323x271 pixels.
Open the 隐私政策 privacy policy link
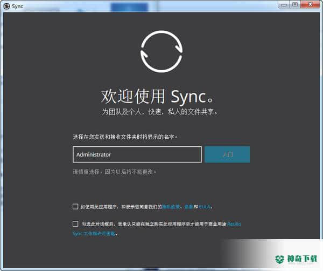171,207
